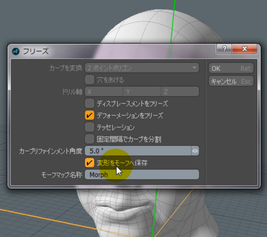Toggle the テッセレーション checkbox

click(89, 127)
